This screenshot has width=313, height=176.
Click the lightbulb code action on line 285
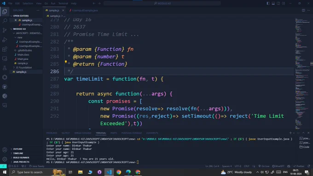[66, 62]
